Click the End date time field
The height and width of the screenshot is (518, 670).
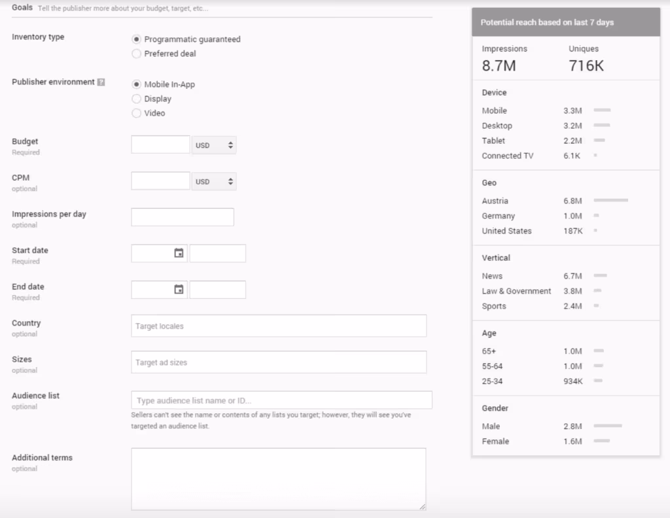[217, 290]
